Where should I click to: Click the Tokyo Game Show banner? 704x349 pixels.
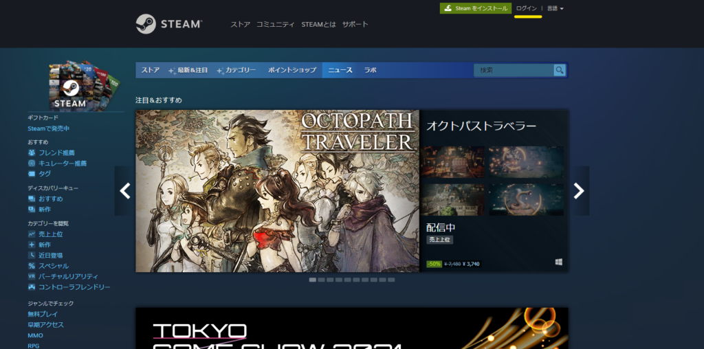[x=352, y=328]
